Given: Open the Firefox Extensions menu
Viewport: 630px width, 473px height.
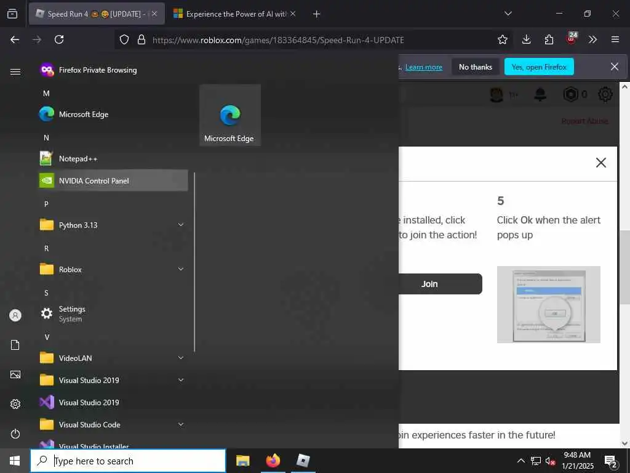Looking at the screenshot, I should tap(549, 39).
